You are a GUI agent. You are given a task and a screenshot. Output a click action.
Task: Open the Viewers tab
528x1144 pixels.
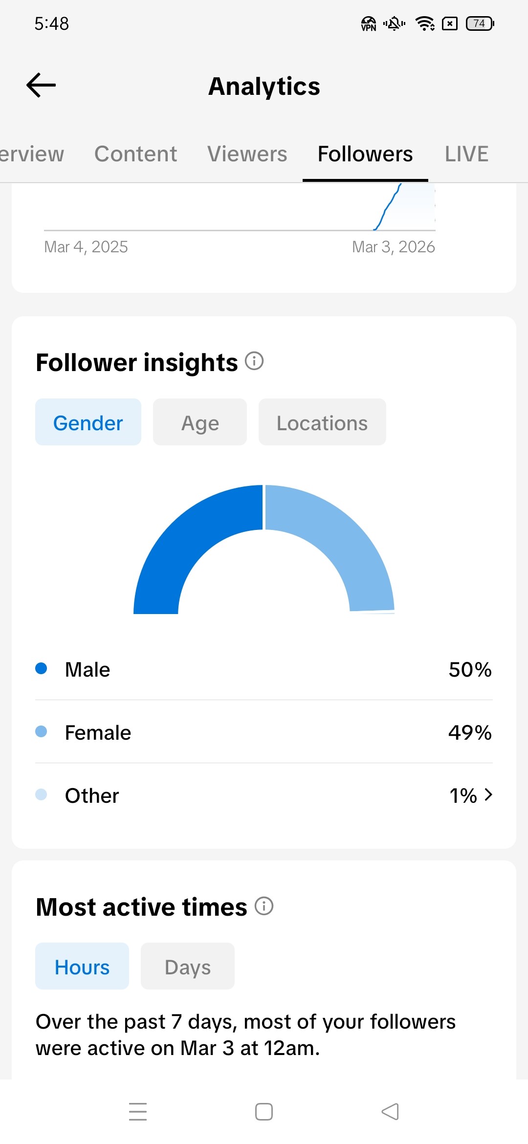[x=247, y=154]
